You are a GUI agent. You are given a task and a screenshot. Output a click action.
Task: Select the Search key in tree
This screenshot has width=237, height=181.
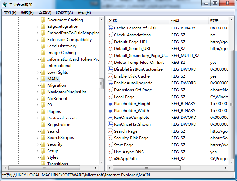click(54, 131)
